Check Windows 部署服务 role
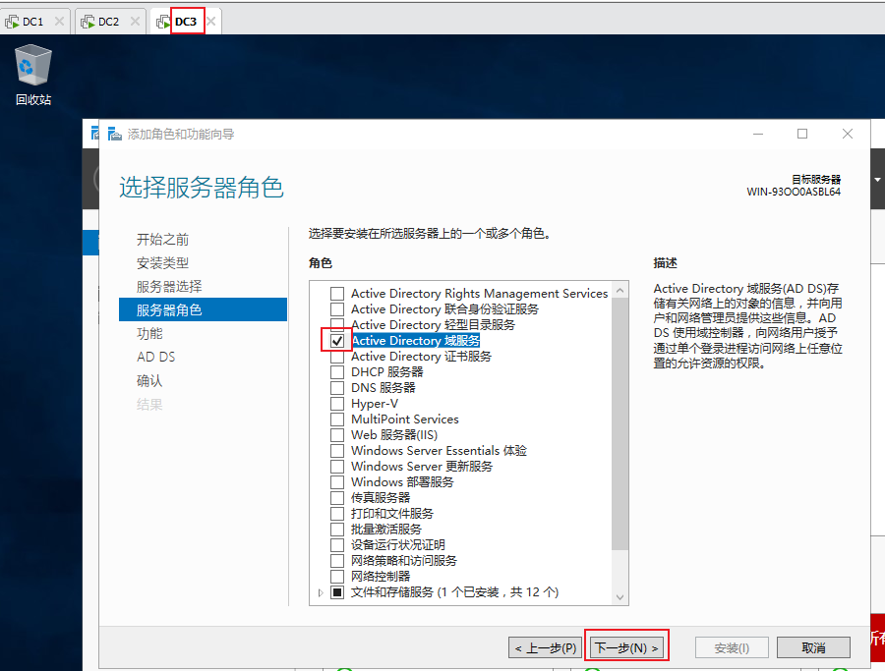Image resolution: width=885 pixels, height=671 pixels. (x=337, y=482)
